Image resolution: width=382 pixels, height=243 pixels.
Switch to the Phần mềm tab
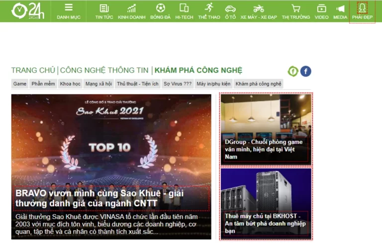pos(43,84)
